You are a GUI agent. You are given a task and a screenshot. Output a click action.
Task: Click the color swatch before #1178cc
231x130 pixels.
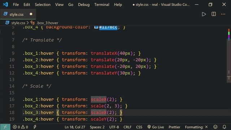96,27
